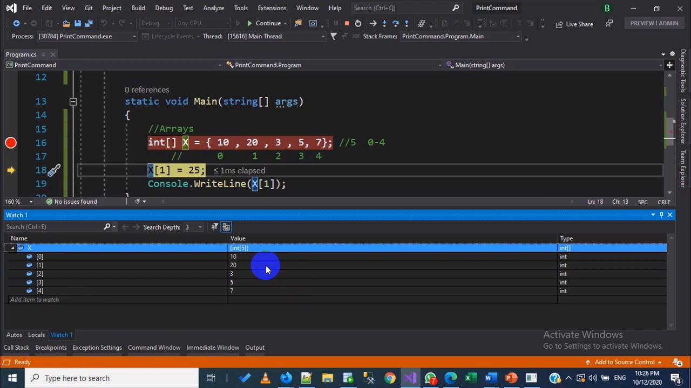Open Excel from the taskbar
The image size is (691, 388).
(471, 378)
